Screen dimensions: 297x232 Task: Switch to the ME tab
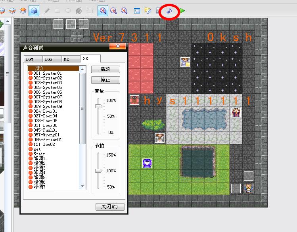point(71,59)
